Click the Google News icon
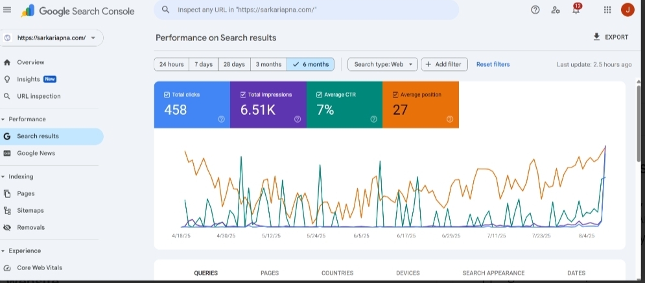This screenshot has height=283, width=645. 6,153
